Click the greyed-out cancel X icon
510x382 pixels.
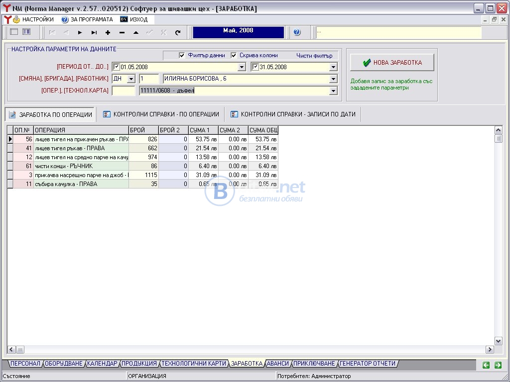click(163, 32)
